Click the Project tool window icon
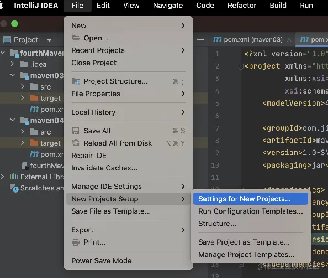Screen dimensions: 328x279 (7, 40)
